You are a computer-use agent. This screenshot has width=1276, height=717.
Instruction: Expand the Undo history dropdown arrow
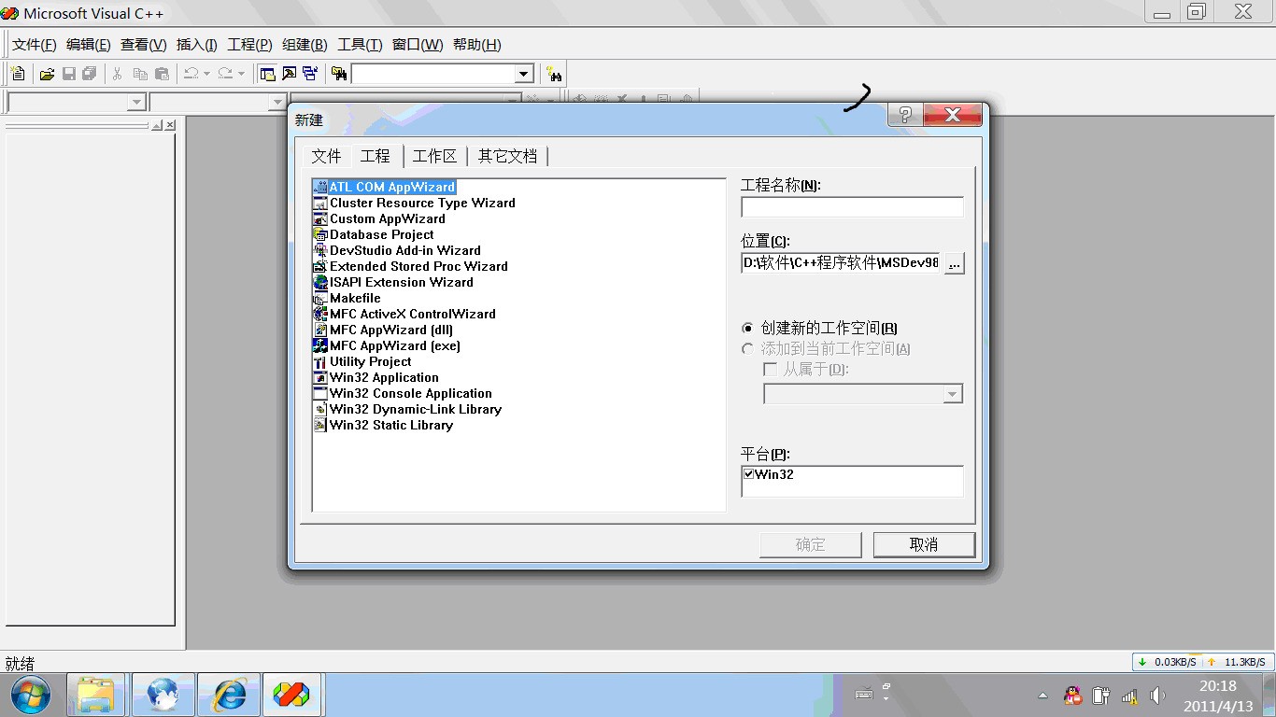pos(206,74)
